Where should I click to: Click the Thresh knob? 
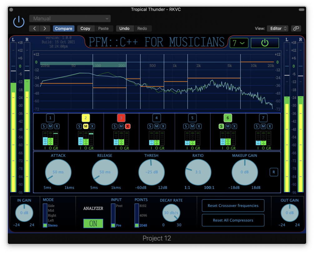pyautogui.click(x=152, y=172)
